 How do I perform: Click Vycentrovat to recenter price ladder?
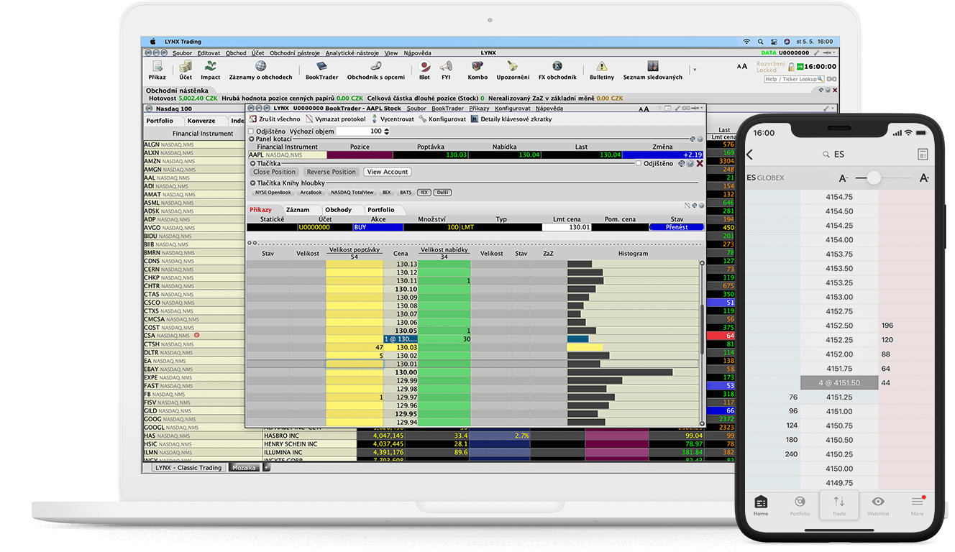point(392,119)
